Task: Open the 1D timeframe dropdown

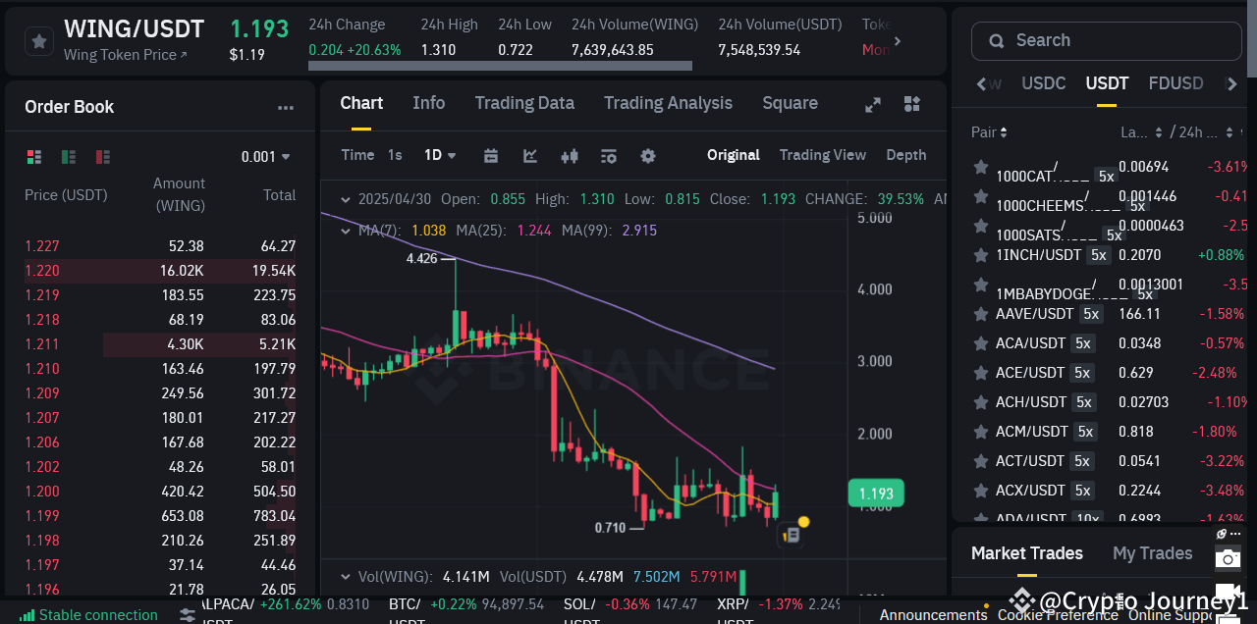Action: pyautogui.click(x=439, y=155)
